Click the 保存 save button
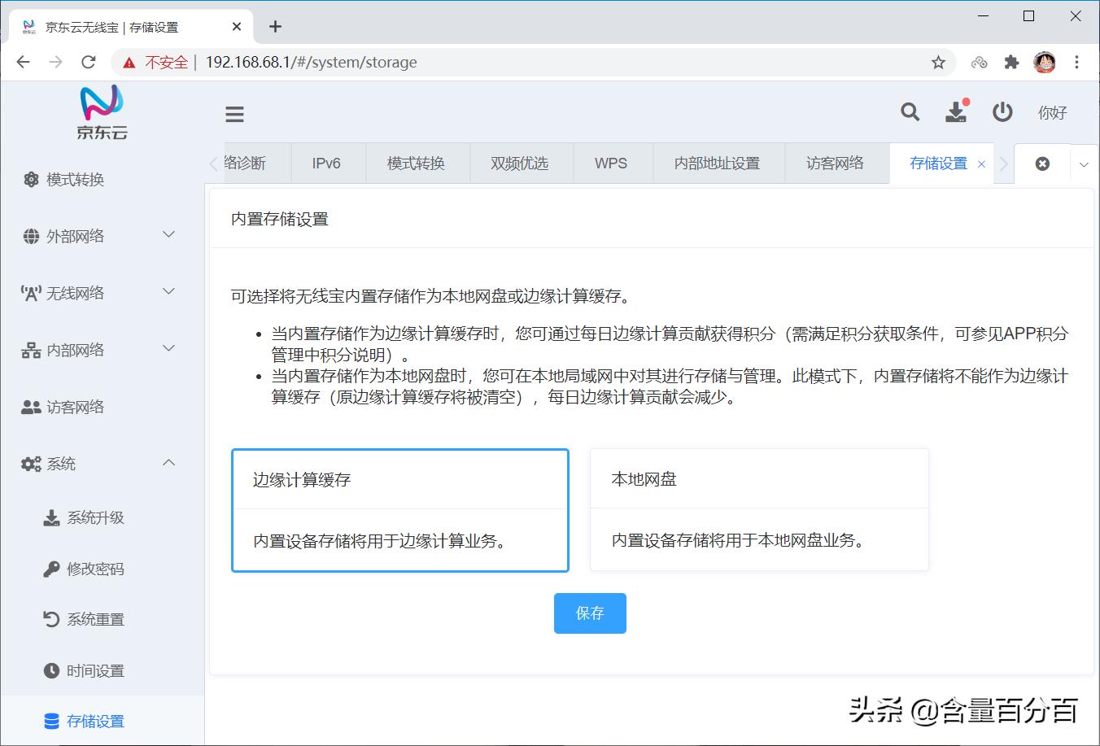The width and height of the screenshot is (1100, 746). click(589, 613)
